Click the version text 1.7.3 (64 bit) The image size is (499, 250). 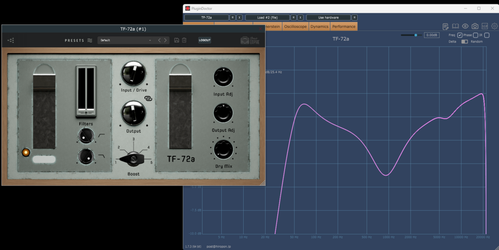(193, 247)
